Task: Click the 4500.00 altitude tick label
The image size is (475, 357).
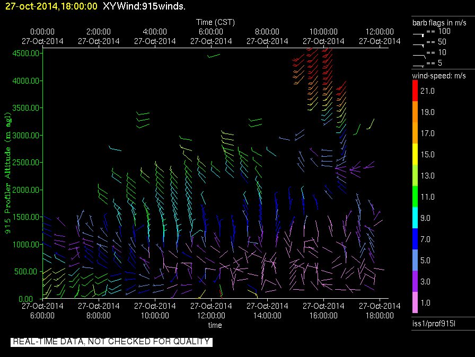Action: coord(26,53)
